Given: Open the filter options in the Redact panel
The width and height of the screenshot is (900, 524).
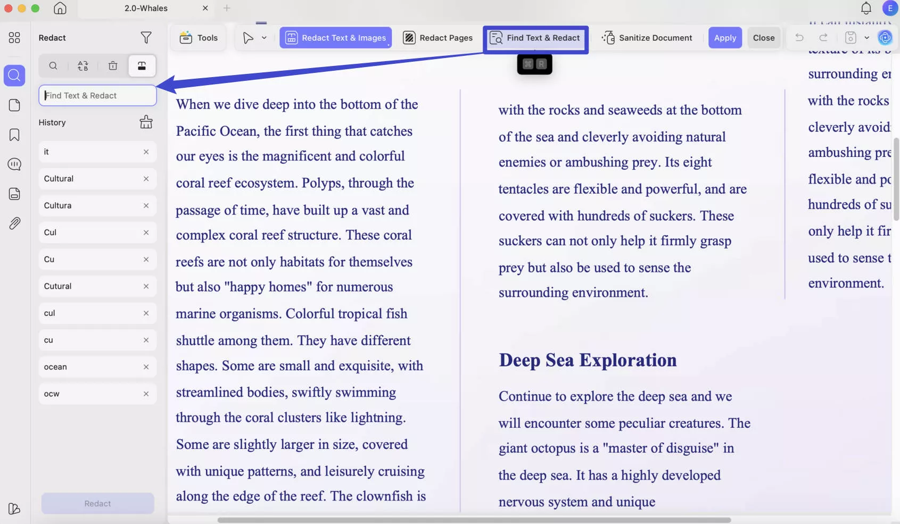Looking at the screenshot, I should (x=146, y=37).
